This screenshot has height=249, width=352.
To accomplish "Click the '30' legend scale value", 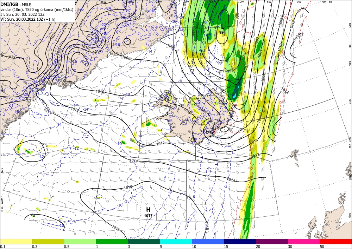I will 290,247.
